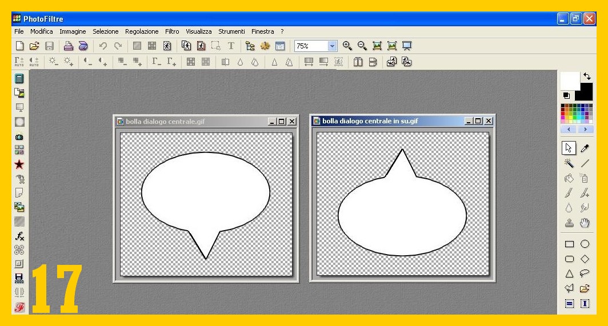Swap foreground and background colors

587,76
